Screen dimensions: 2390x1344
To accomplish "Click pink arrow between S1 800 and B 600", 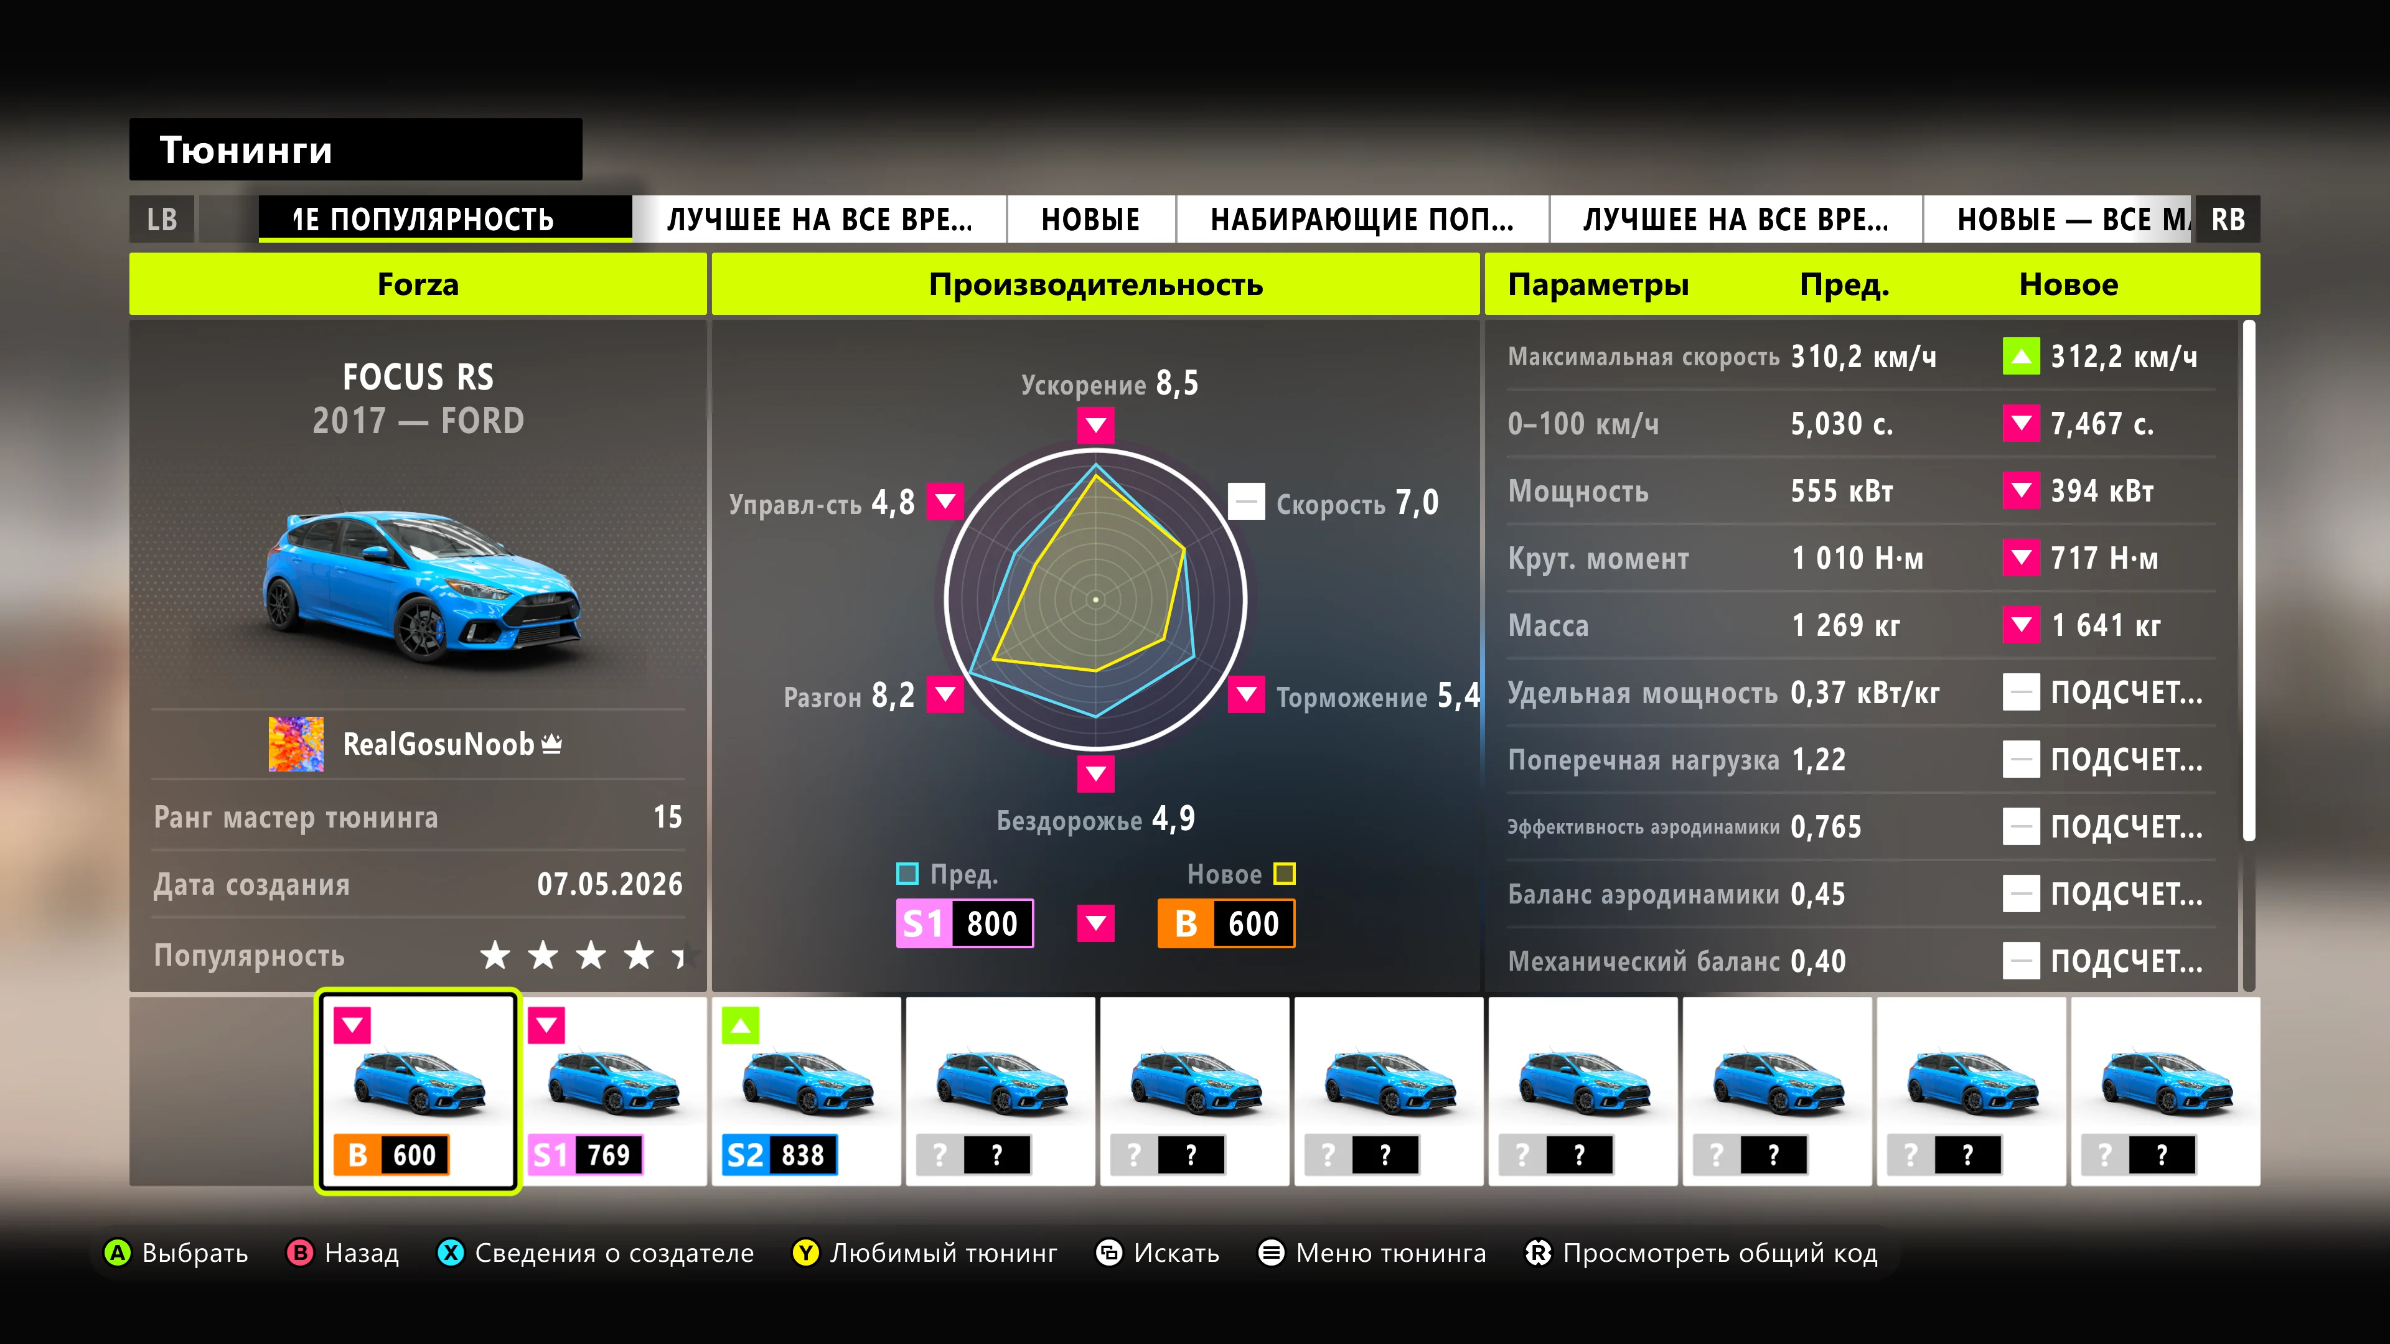I will pyautogui.click(x=1095, y=924).
